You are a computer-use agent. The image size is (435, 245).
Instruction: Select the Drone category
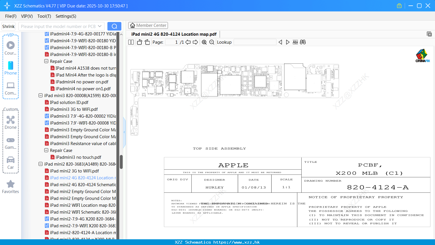tap(11, 122)
